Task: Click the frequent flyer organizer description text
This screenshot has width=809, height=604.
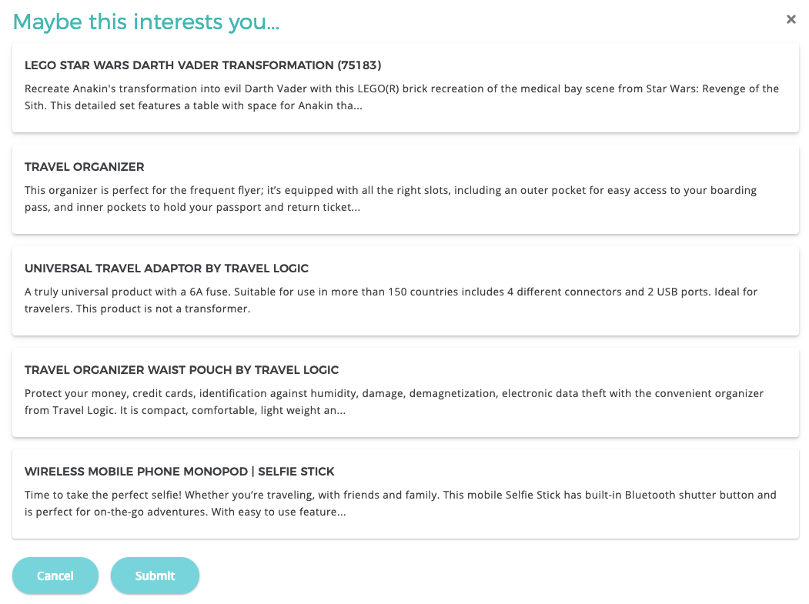Action: pos(389,199)
